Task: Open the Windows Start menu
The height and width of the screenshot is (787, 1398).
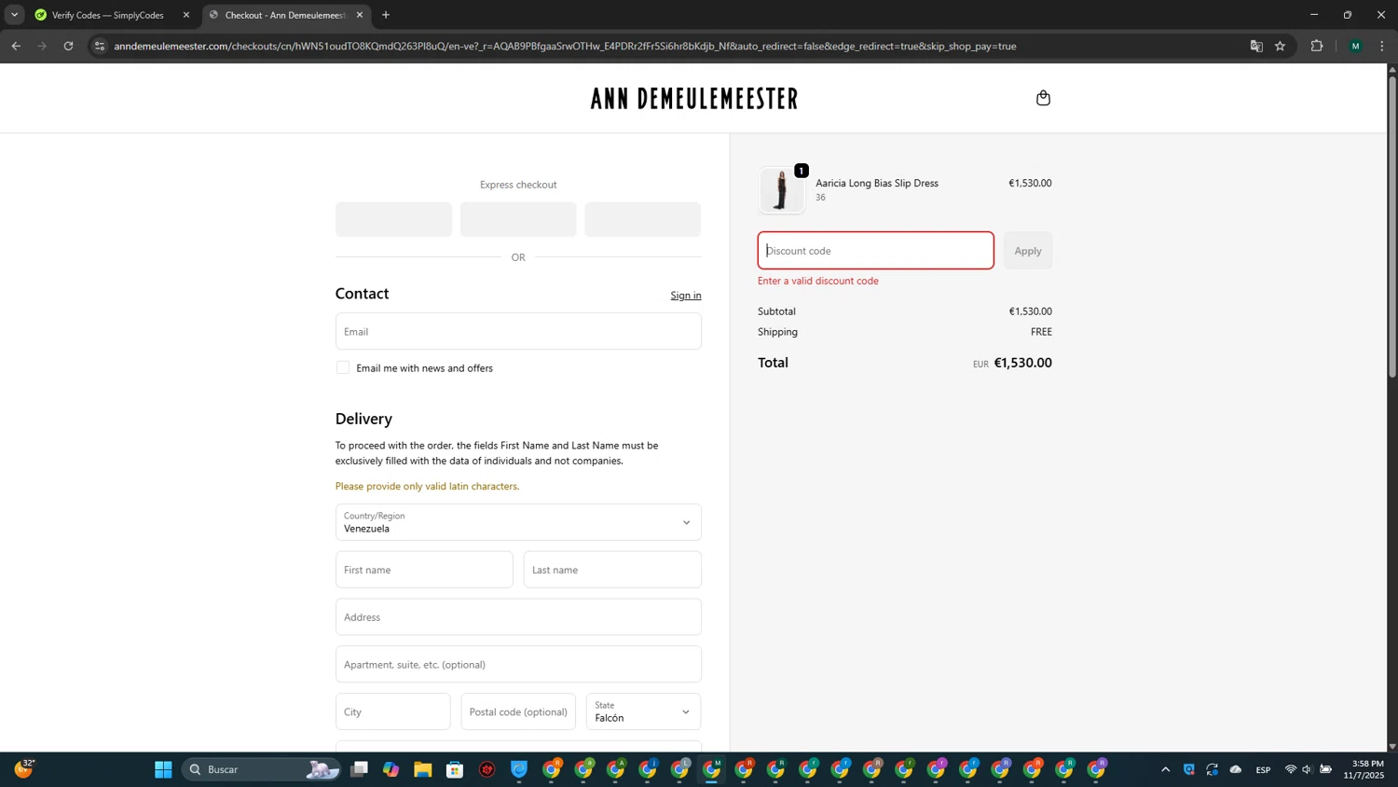Action: click(x=163, y=769)
